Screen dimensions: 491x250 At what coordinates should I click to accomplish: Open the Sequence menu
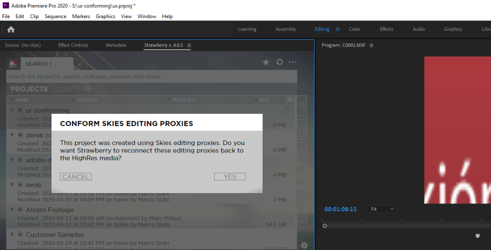pyautogui.click(x=55, y=16)
